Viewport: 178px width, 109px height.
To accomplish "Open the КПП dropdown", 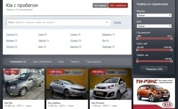I will 154,26.
